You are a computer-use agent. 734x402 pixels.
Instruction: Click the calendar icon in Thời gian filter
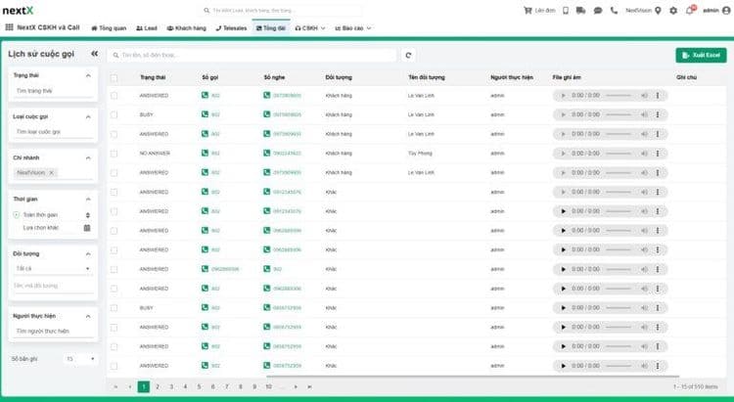87,227
